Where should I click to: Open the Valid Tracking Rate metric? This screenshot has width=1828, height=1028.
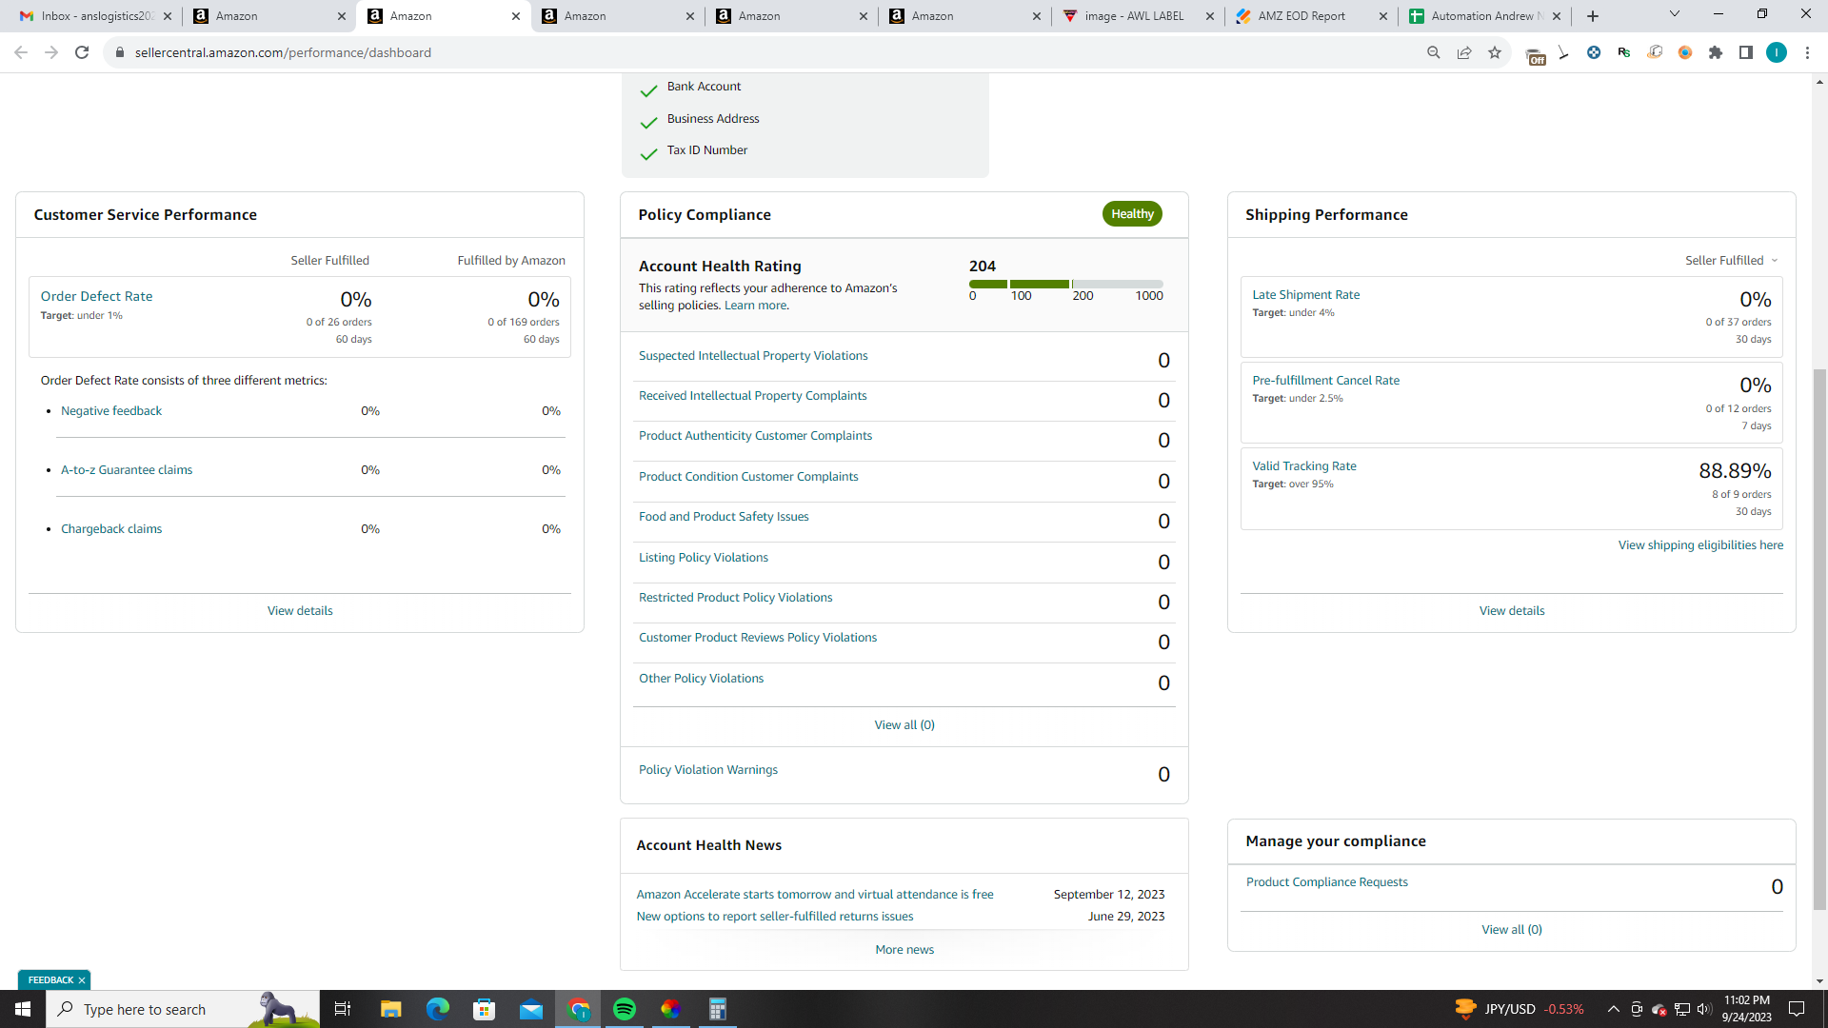pos(1304,465)
